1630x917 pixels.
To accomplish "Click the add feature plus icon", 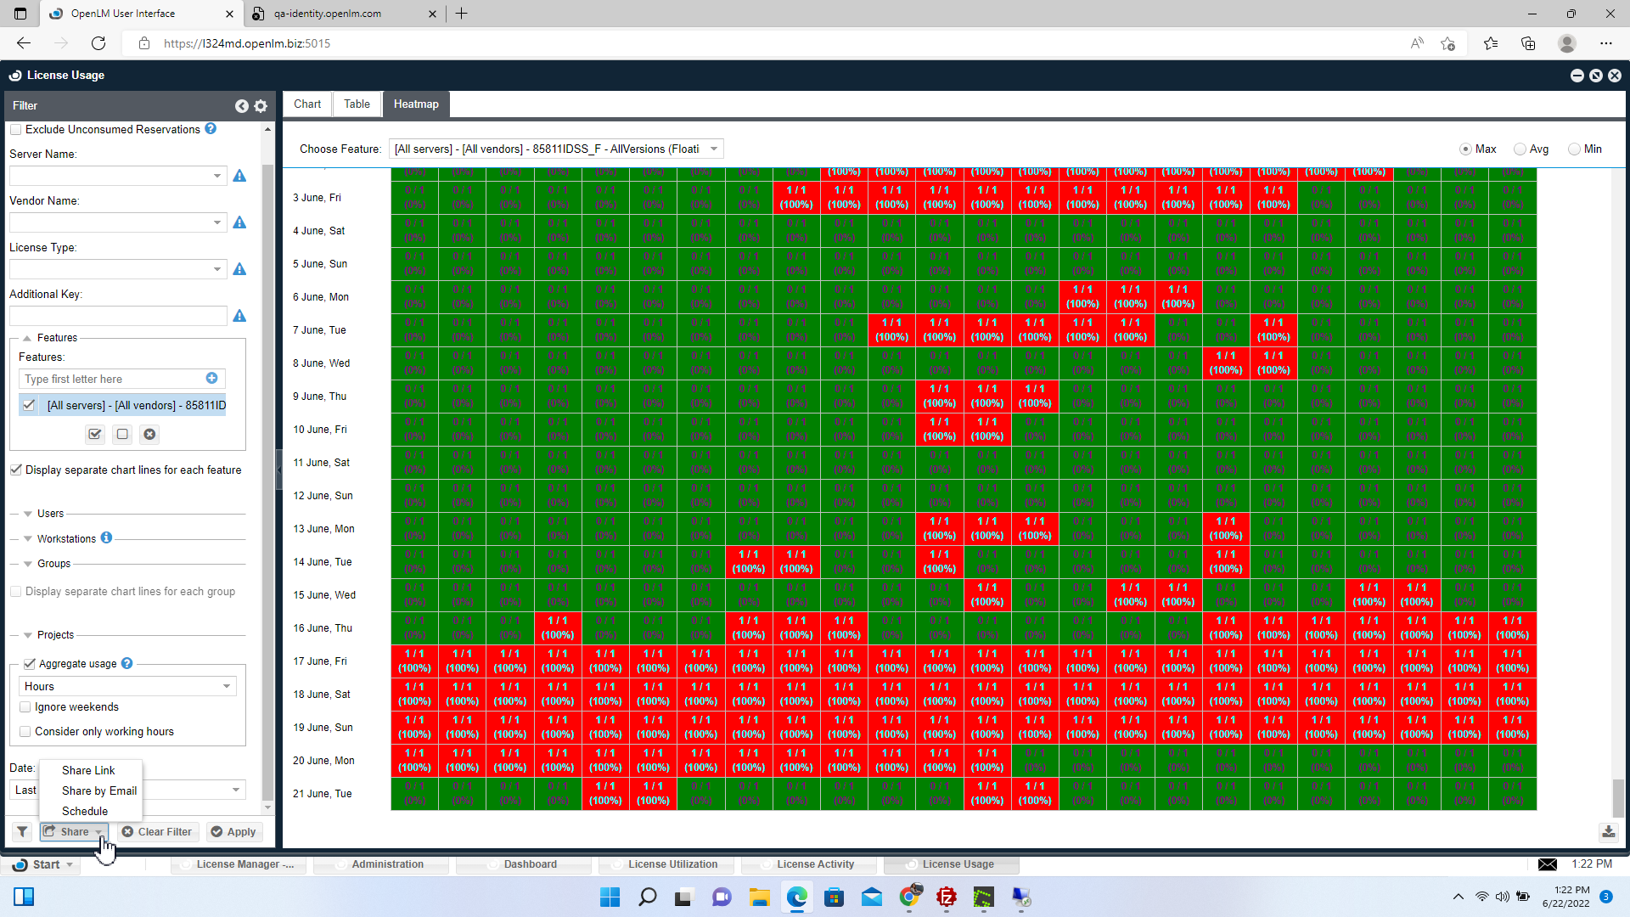I will click(211, 379).
